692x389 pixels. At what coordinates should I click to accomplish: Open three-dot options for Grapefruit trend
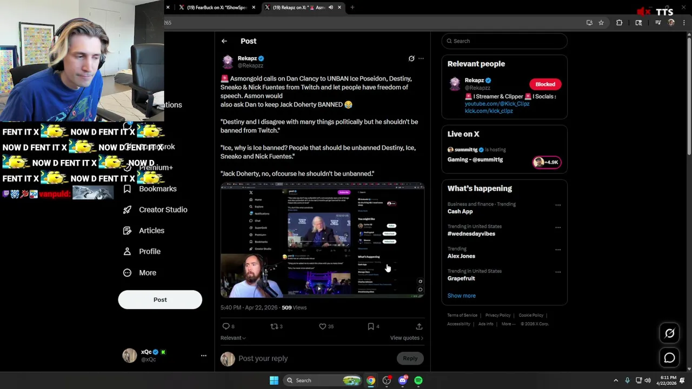(x=558, y=272)
